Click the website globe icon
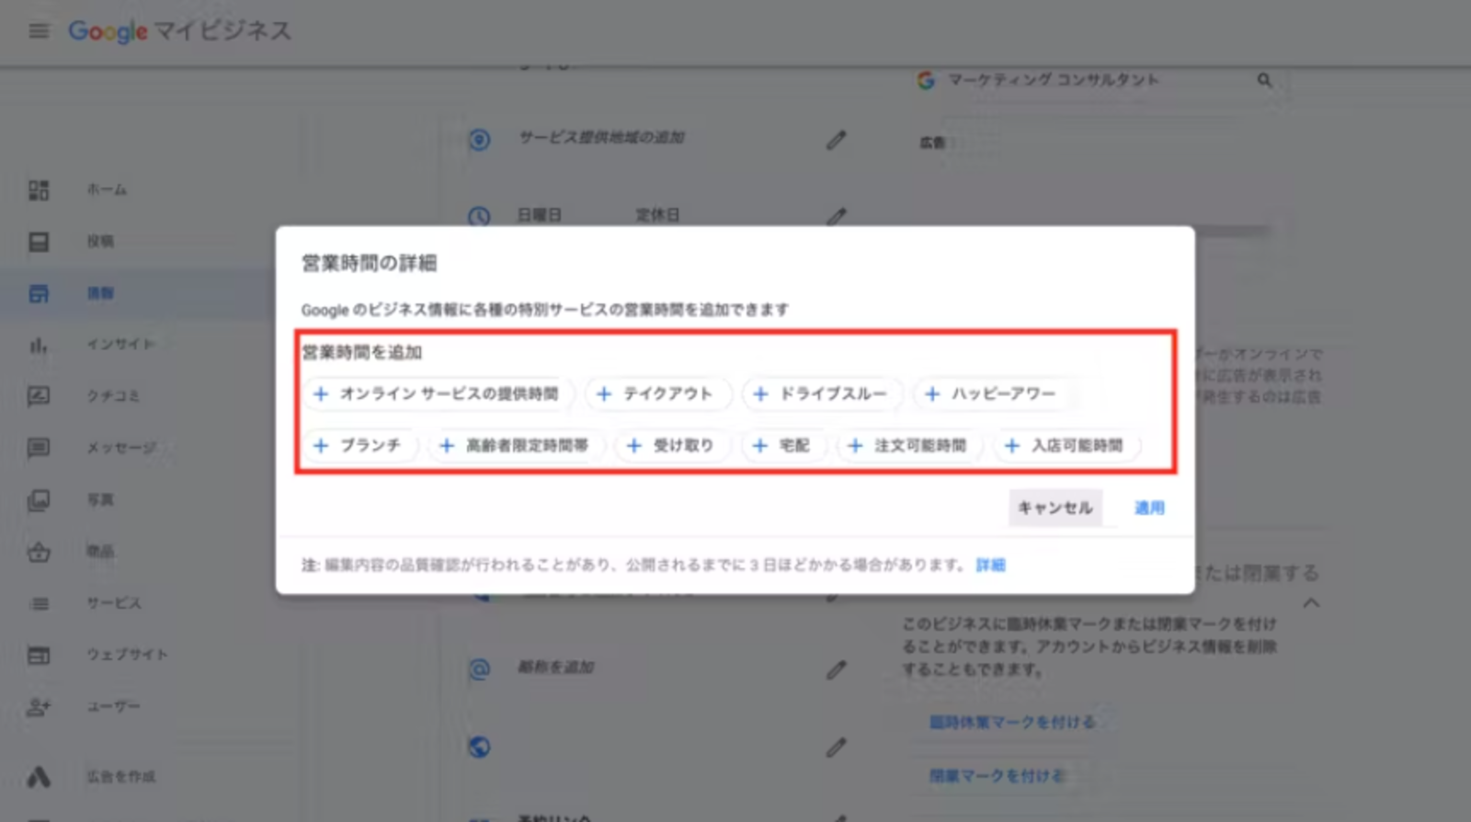 [479, 747]
